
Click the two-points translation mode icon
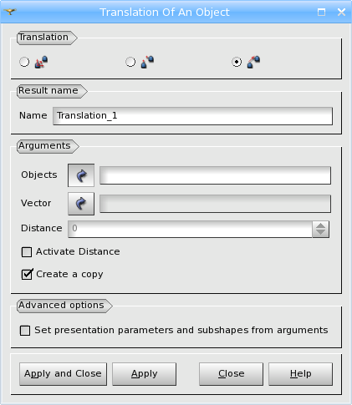click(147, 62)
